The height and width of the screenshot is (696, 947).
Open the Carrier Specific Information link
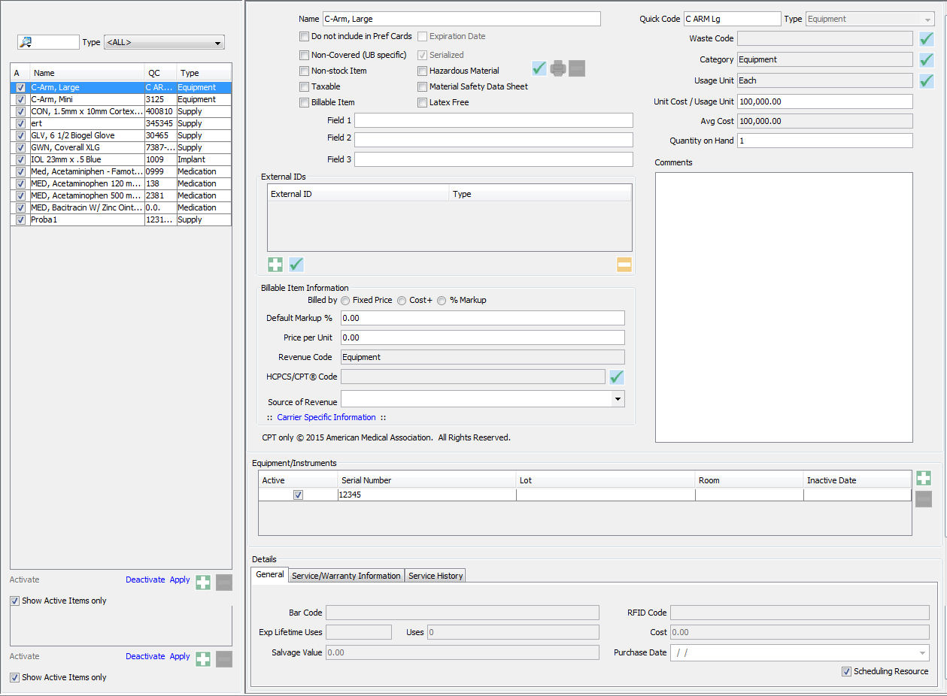coord(326,417)
